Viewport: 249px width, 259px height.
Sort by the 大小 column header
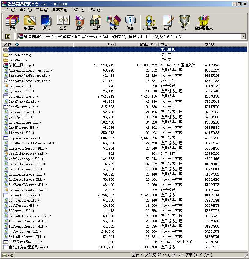coord(94,44)
